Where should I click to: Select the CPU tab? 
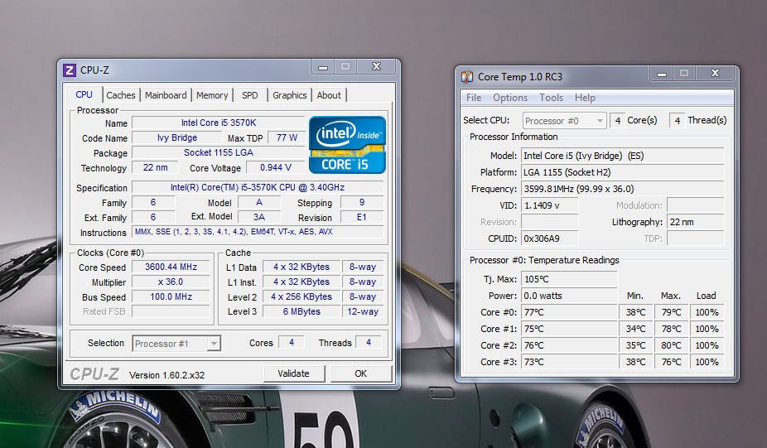pyautogui.click(x=84, y=94)
